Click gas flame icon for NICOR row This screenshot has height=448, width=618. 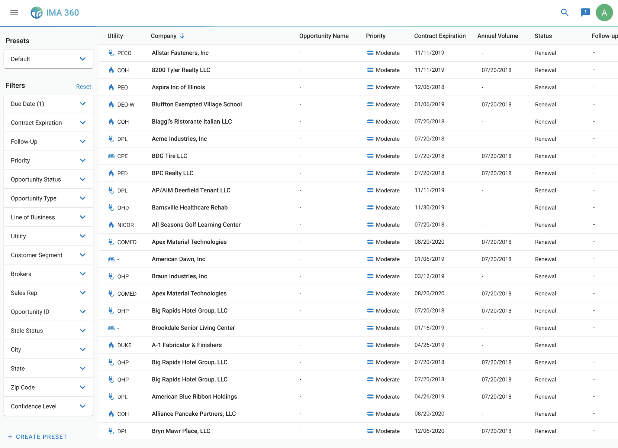pyautogui.click(x=111, y=225)
